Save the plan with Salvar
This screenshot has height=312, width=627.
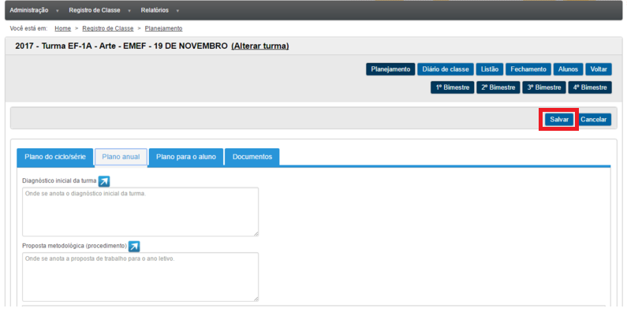(559, 119)
